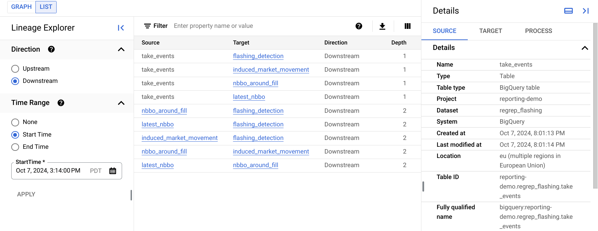The width and height of the screenshot is (598, 231).
Task: Collapse the Details section in panel
Action: 585,48
